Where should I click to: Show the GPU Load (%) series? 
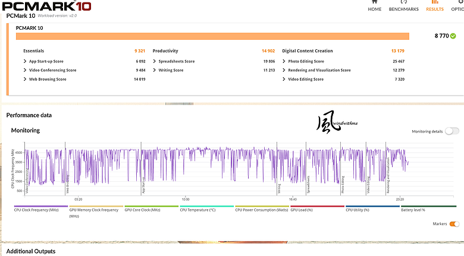coord(302,210)
